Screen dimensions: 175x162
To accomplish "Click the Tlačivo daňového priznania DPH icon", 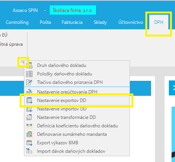I will (x=29, y=82).
